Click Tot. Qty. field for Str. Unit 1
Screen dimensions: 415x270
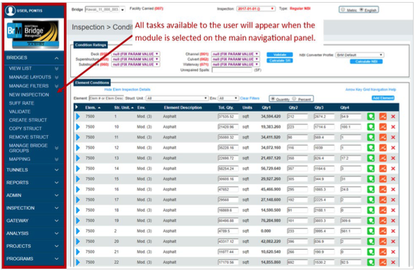(228, 116)
